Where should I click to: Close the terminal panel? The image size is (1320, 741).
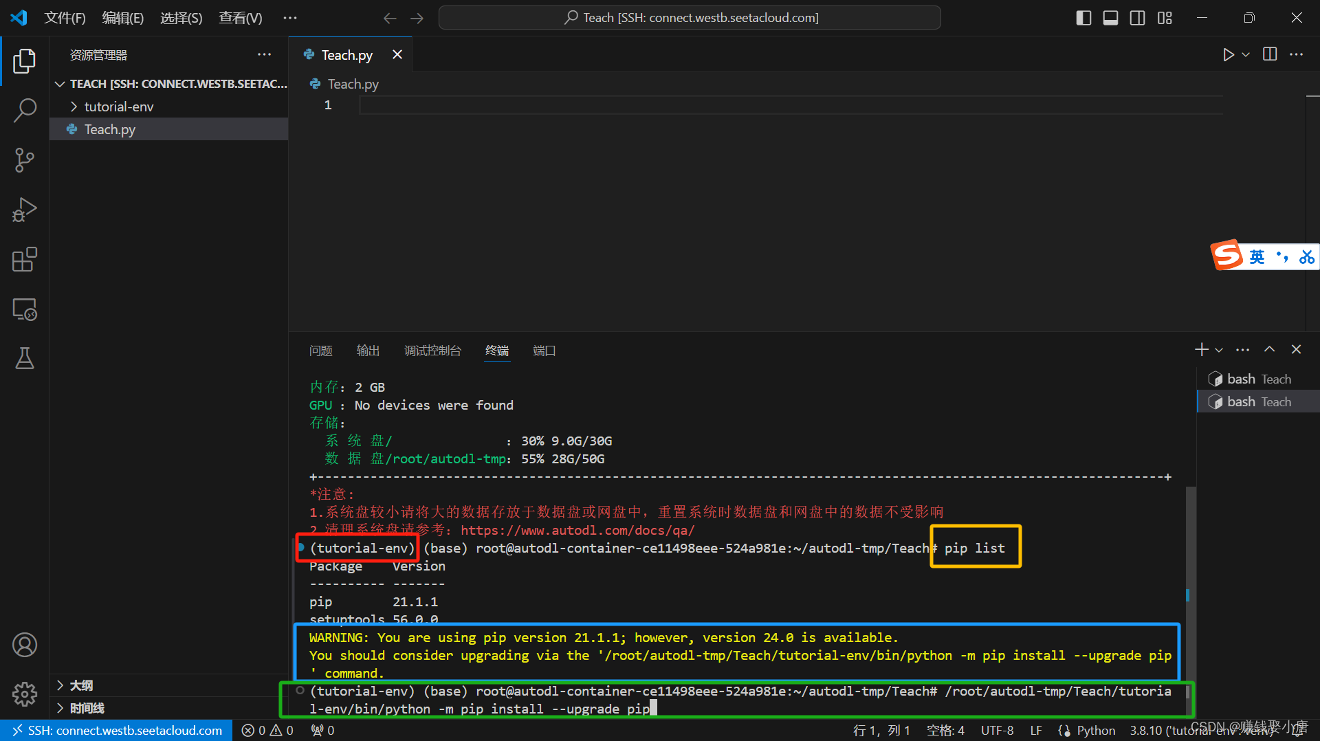click(x=1296, y=350)
